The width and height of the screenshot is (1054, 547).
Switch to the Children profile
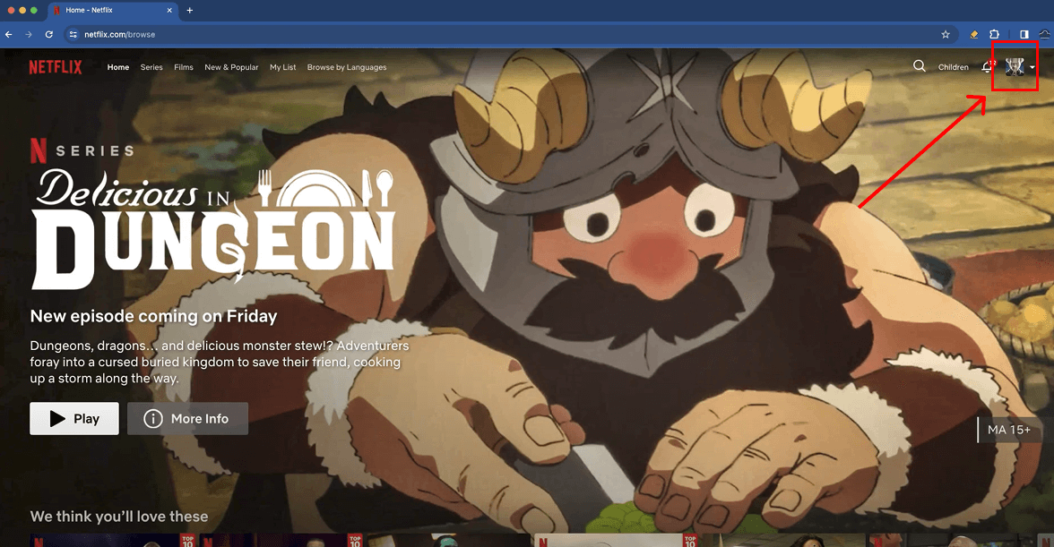pyautogui.click(x=953, y=66)
